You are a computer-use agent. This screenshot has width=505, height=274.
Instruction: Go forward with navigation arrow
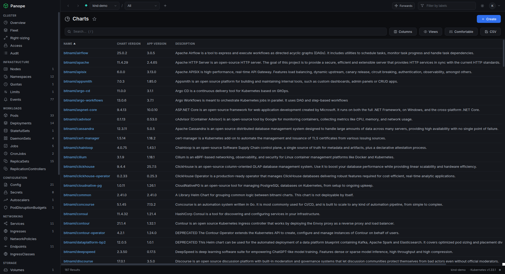pos(78,6)
